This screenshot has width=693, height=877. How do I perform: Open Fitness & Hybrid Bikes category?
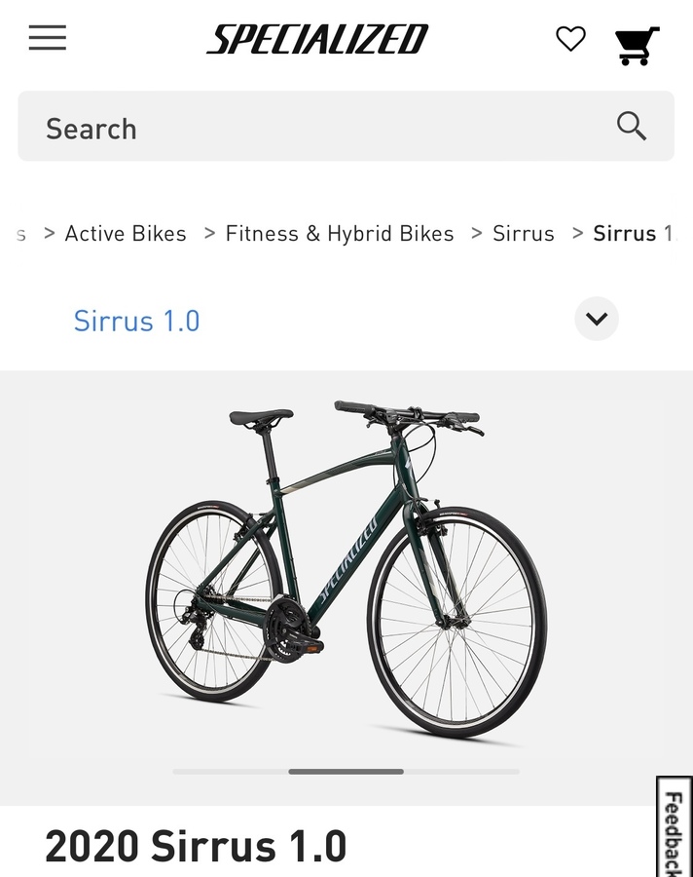(x=339, y=233)
